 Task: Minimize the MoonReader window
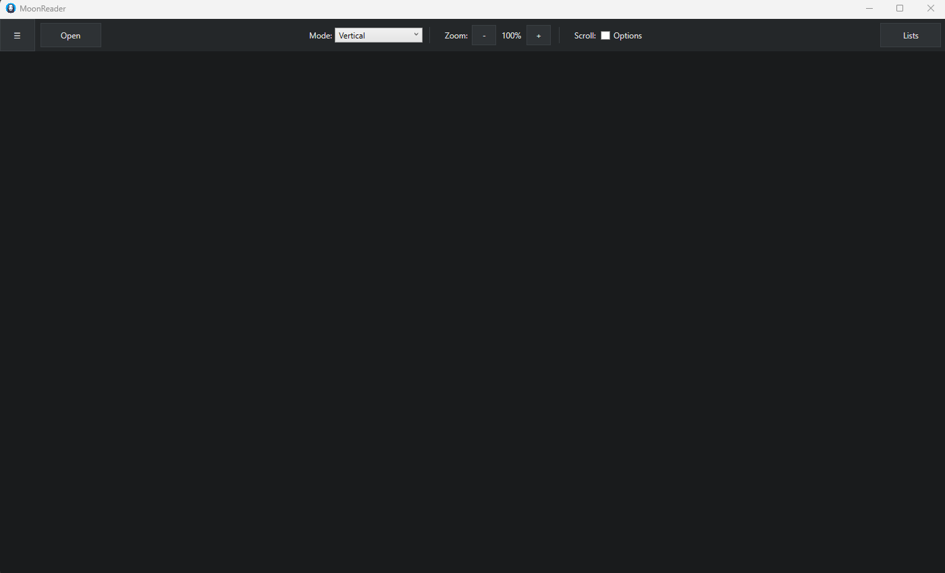(869, 8)
